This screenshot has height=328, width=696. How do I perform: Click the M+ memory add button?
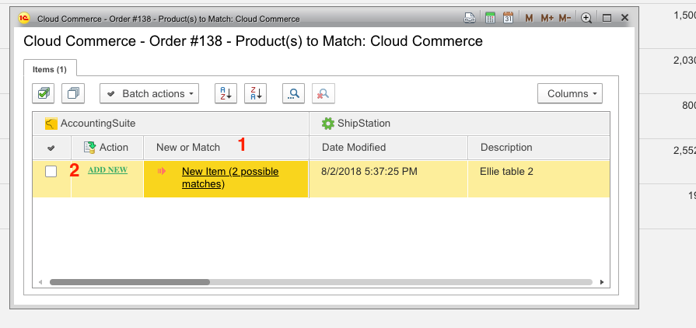point(547,18)
